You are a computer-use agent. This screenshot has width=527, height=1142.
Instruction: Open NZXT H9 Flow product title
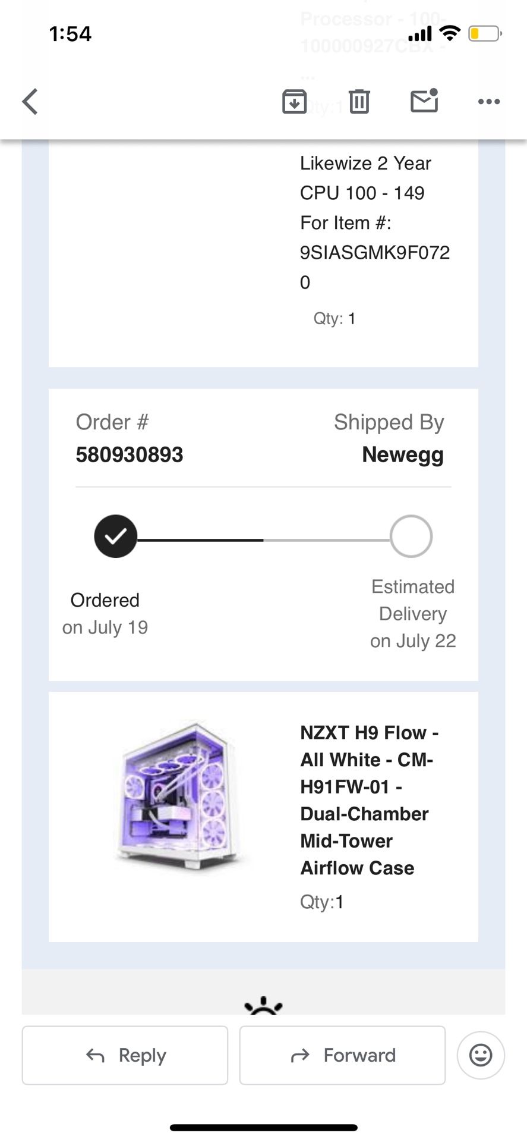click(x=368, y=800)
